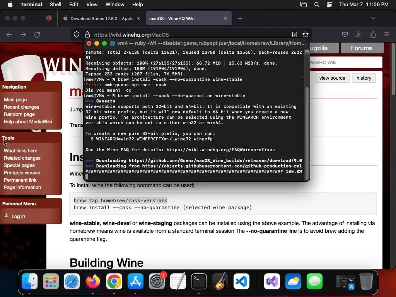Open Control Center in menu bar

[x=329, y=5]
